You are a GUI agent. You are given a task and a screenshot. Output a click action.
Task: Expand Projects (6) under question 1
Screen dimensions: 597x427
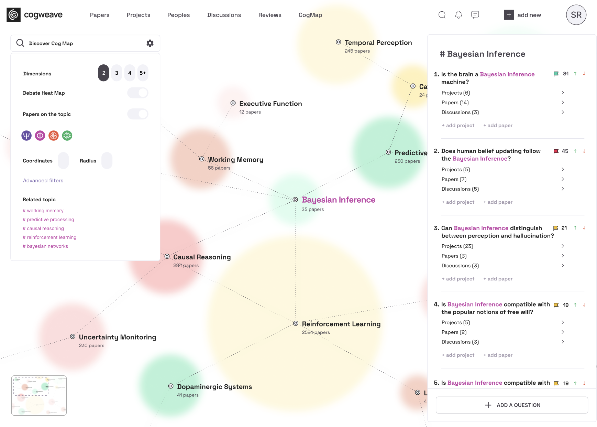point(562,93)
